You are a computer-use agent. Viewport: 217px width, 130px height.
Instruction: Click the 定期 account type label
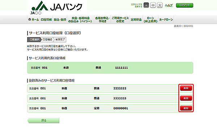point(97,108)
